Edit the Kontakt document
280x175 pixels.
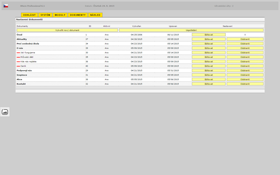tap(209, 84)
